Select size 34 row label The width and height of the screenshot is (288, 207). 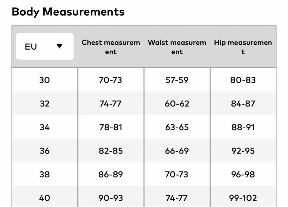point(44,127)
